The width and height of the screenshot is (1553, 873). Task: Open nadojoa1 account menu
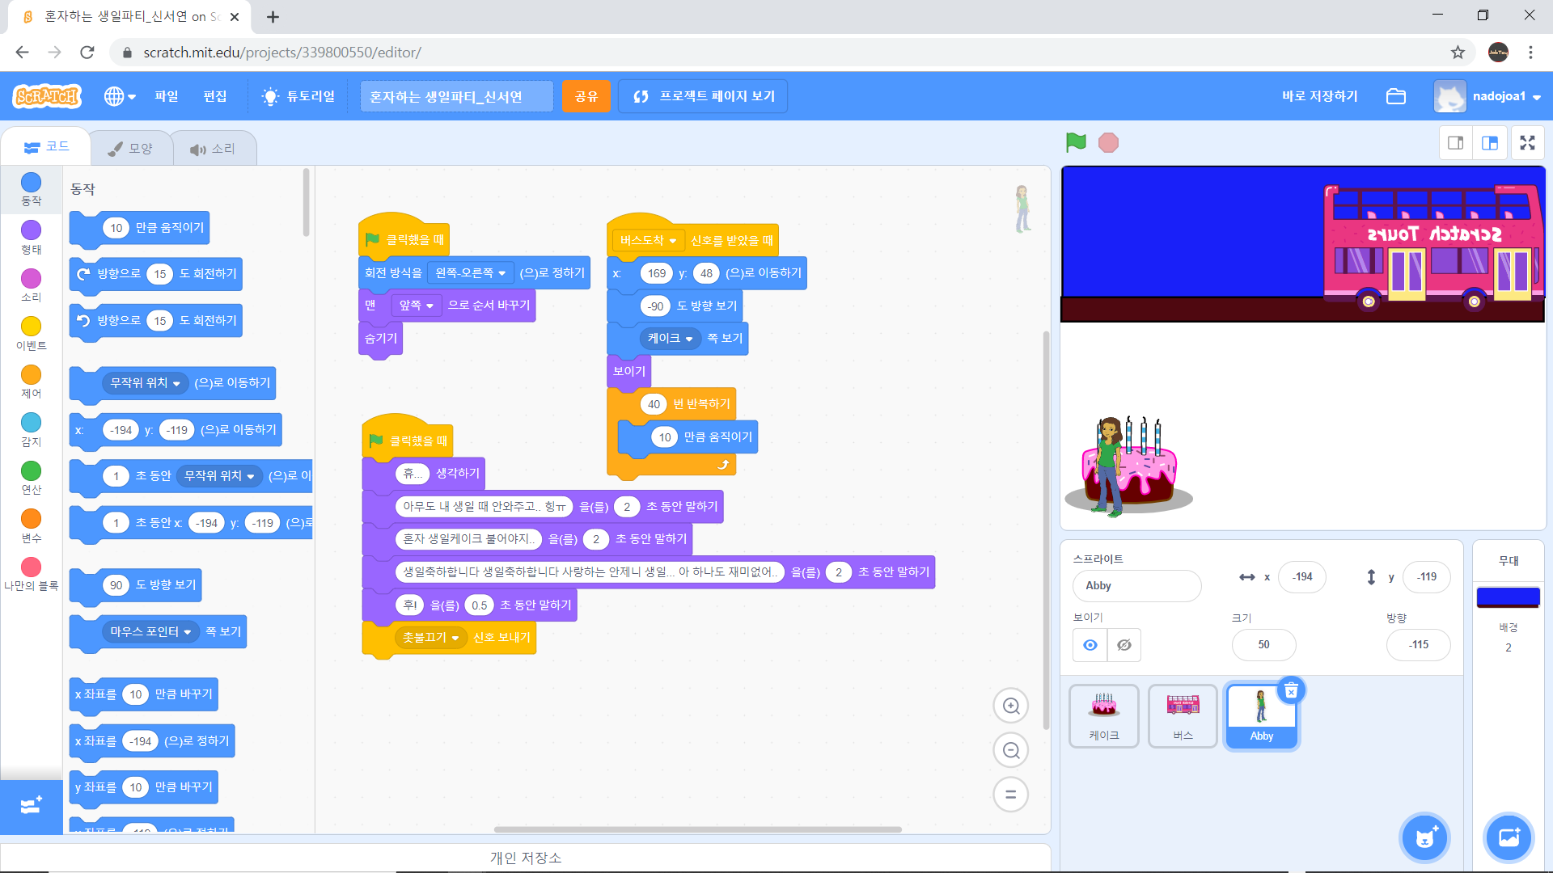(1488, 96)
